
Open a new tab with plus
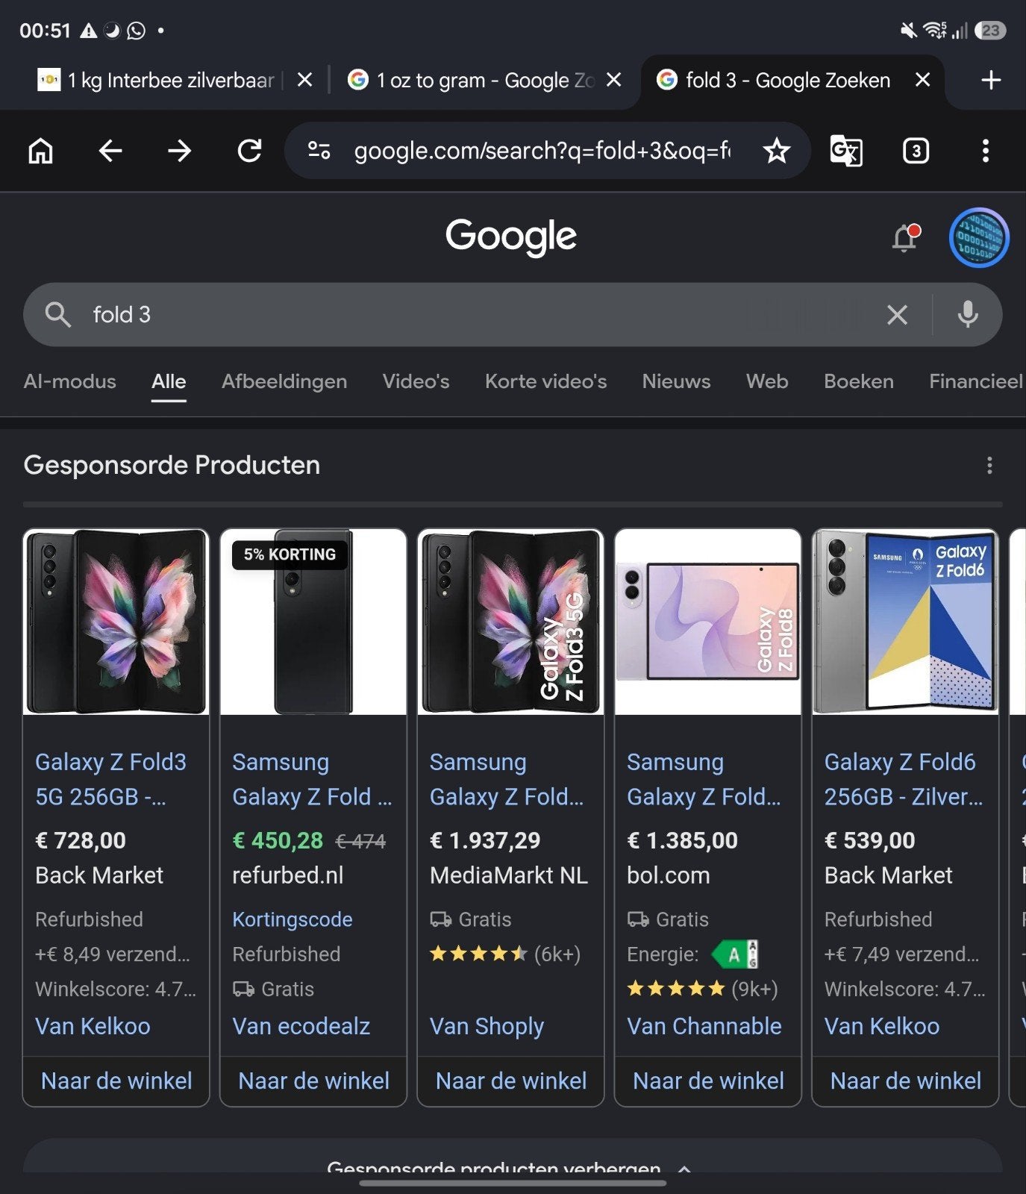tap(991, 80)
